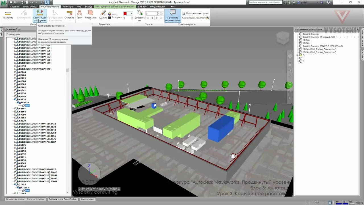364x205 pixels.
Task: Select the Текст redline text tool
Action: 79,15
